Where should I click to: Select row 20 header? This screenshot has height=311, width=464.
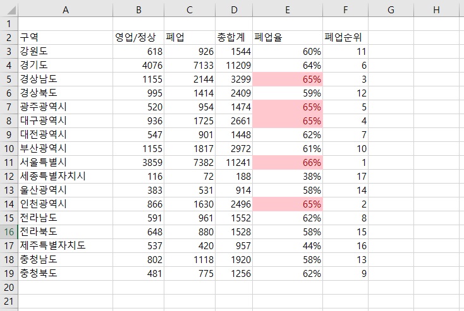click(x=9, y=288)
